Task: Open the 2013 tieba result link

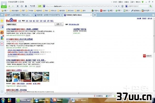Action: tap(19, 39)
